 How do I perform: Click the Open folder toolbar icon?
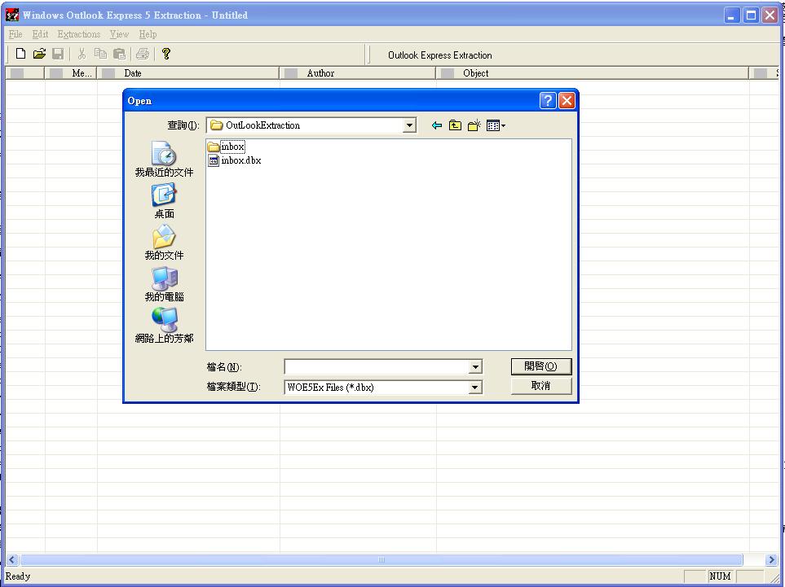click(39, 54)
